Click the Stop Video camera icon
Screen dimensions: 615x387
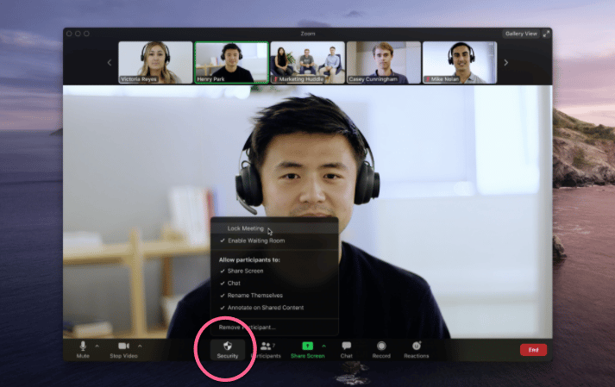click(123, 346)
